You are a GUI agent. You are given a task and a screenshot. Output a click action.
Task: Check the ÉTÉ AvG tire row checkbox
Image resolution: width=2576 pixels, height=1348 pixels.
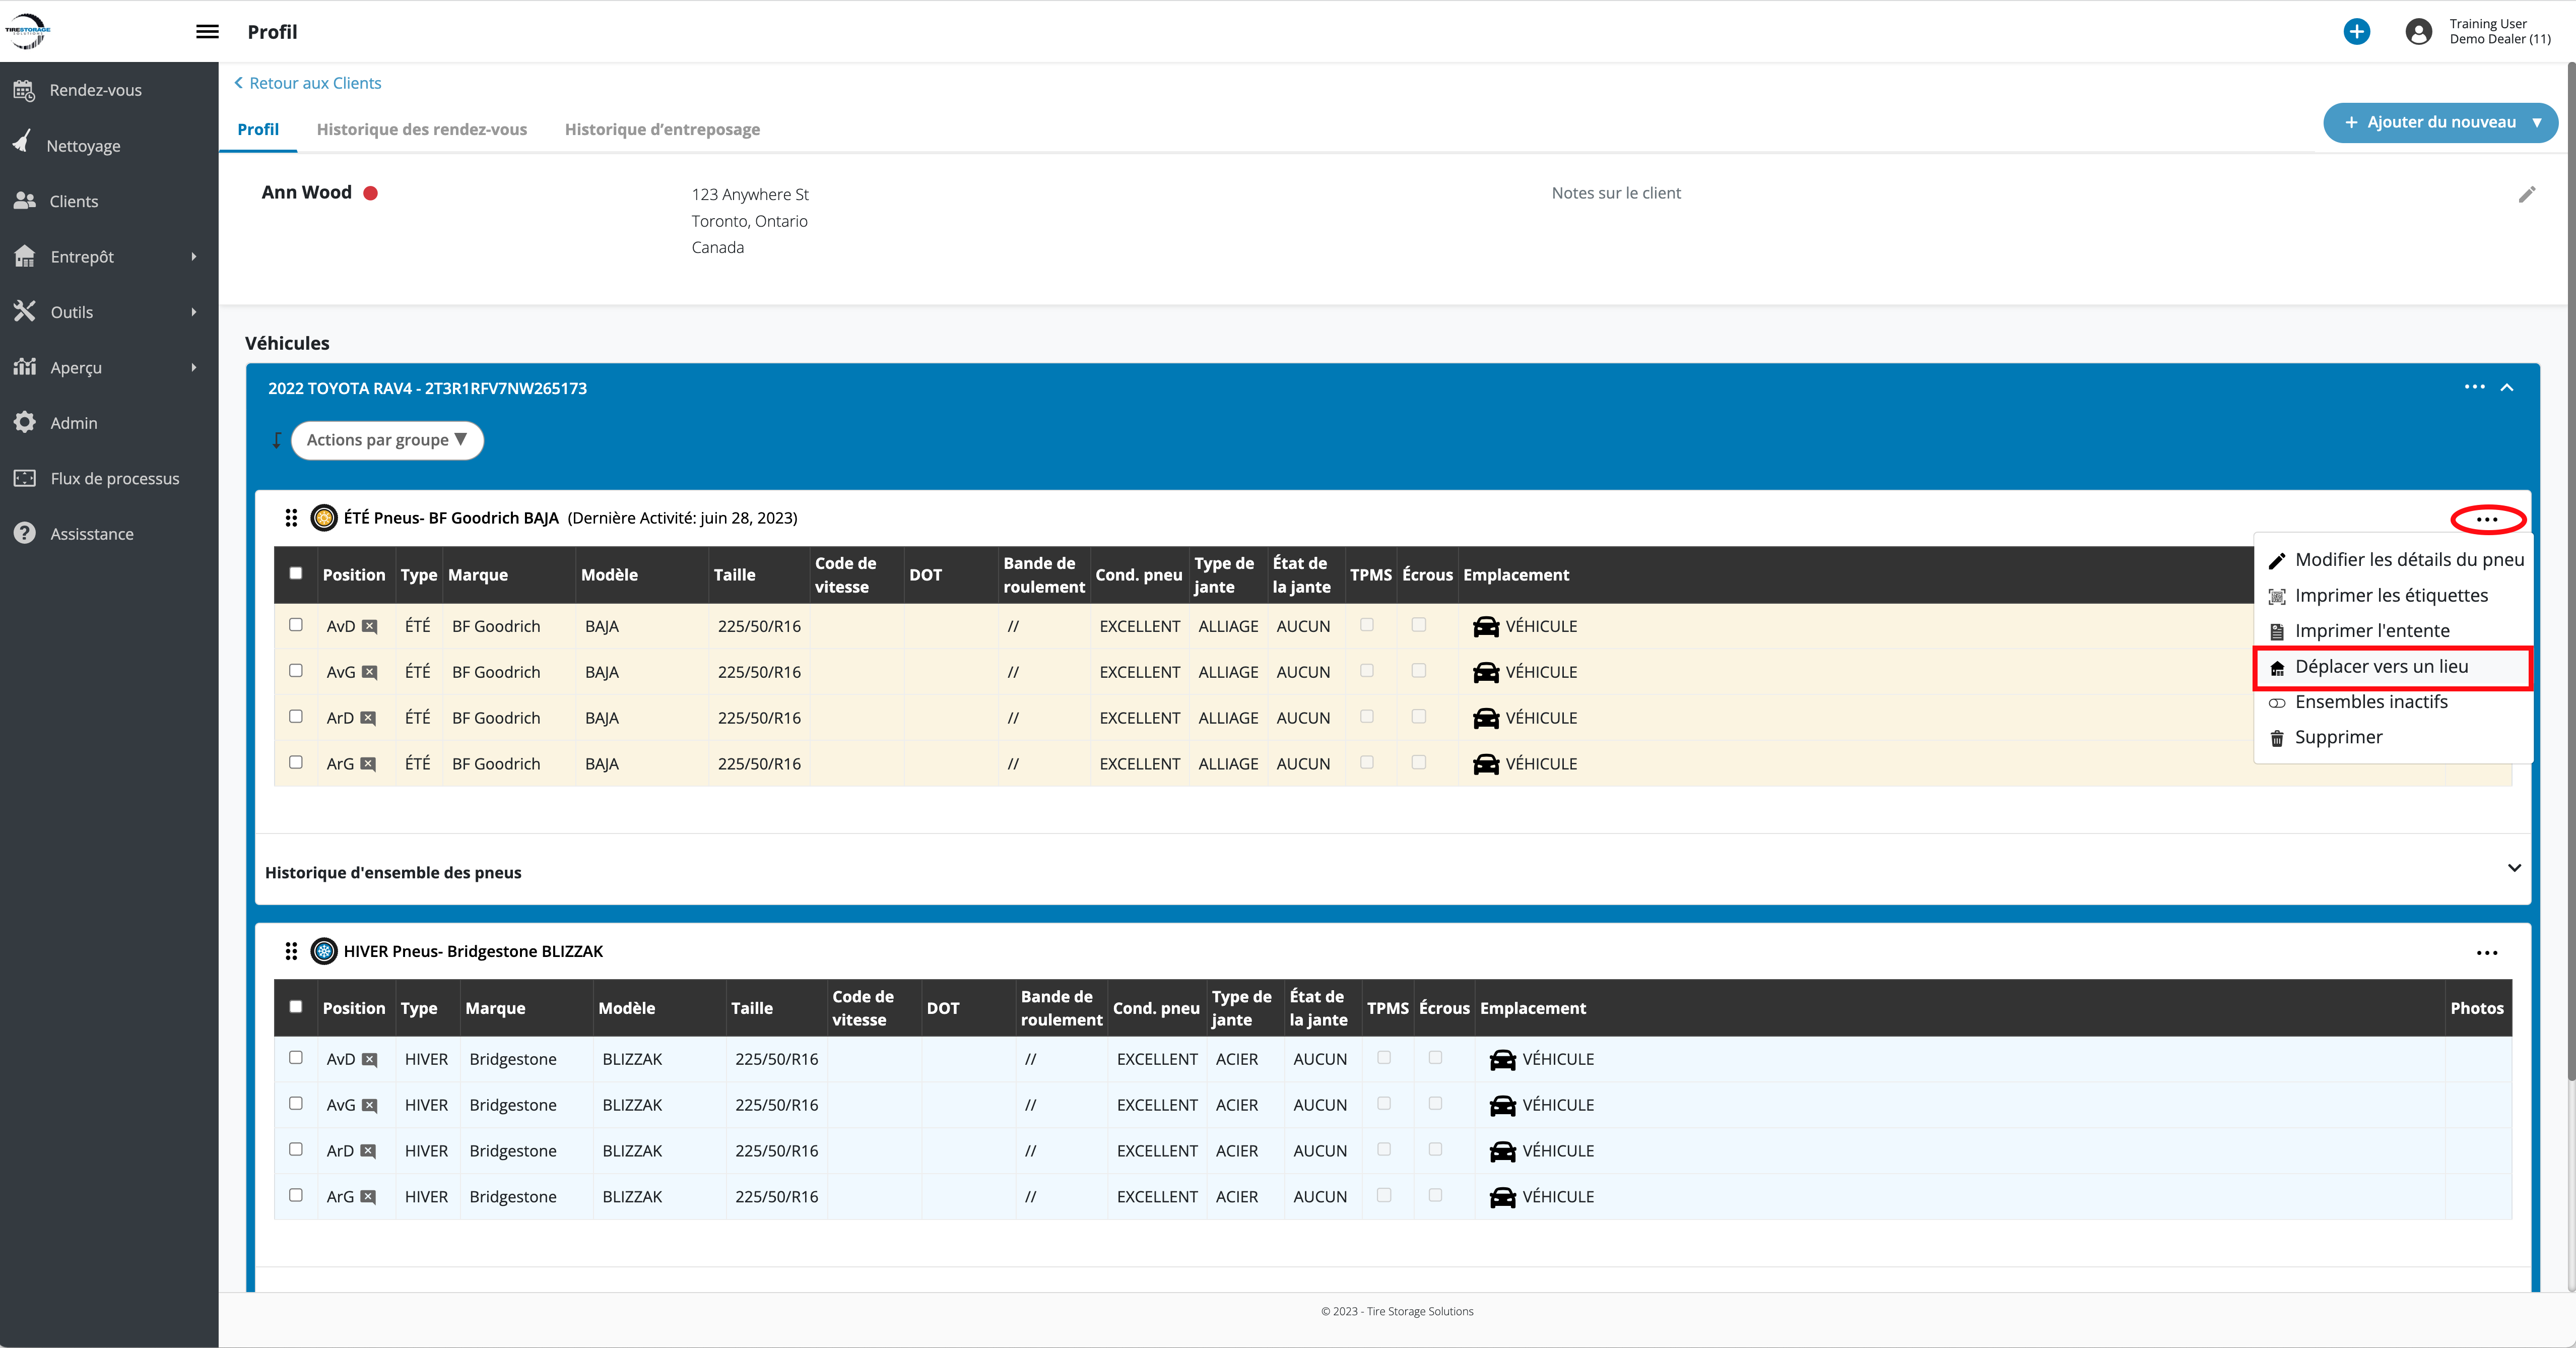[x=296, y=671]
